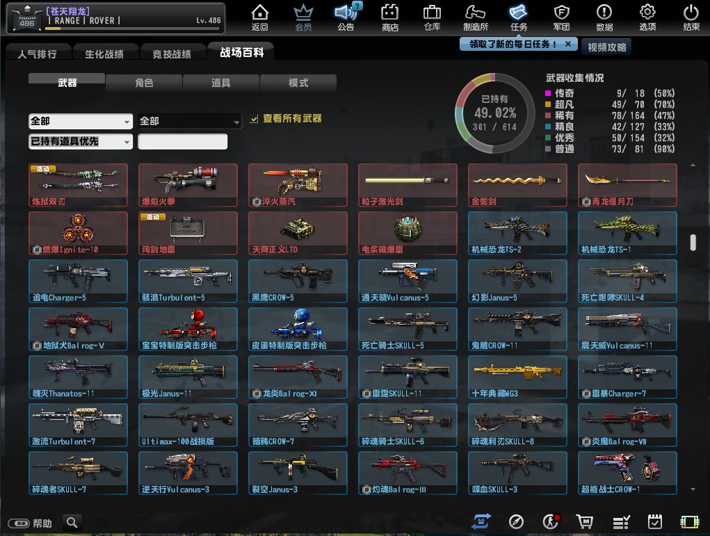
Task: Expand the first 全部 category dropdown
Action: tap(81, 121)
